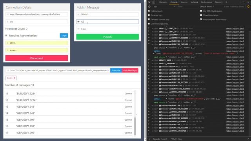251x141 pixels.
Task: Uncheck Autocomplete from history checkbox
Action: pos(201,19)
